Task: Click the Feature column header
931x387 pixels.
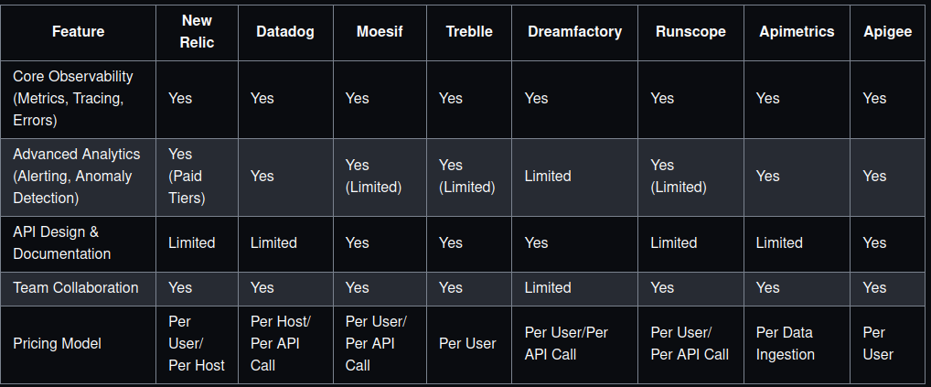Action: click(x=78, y=31)
